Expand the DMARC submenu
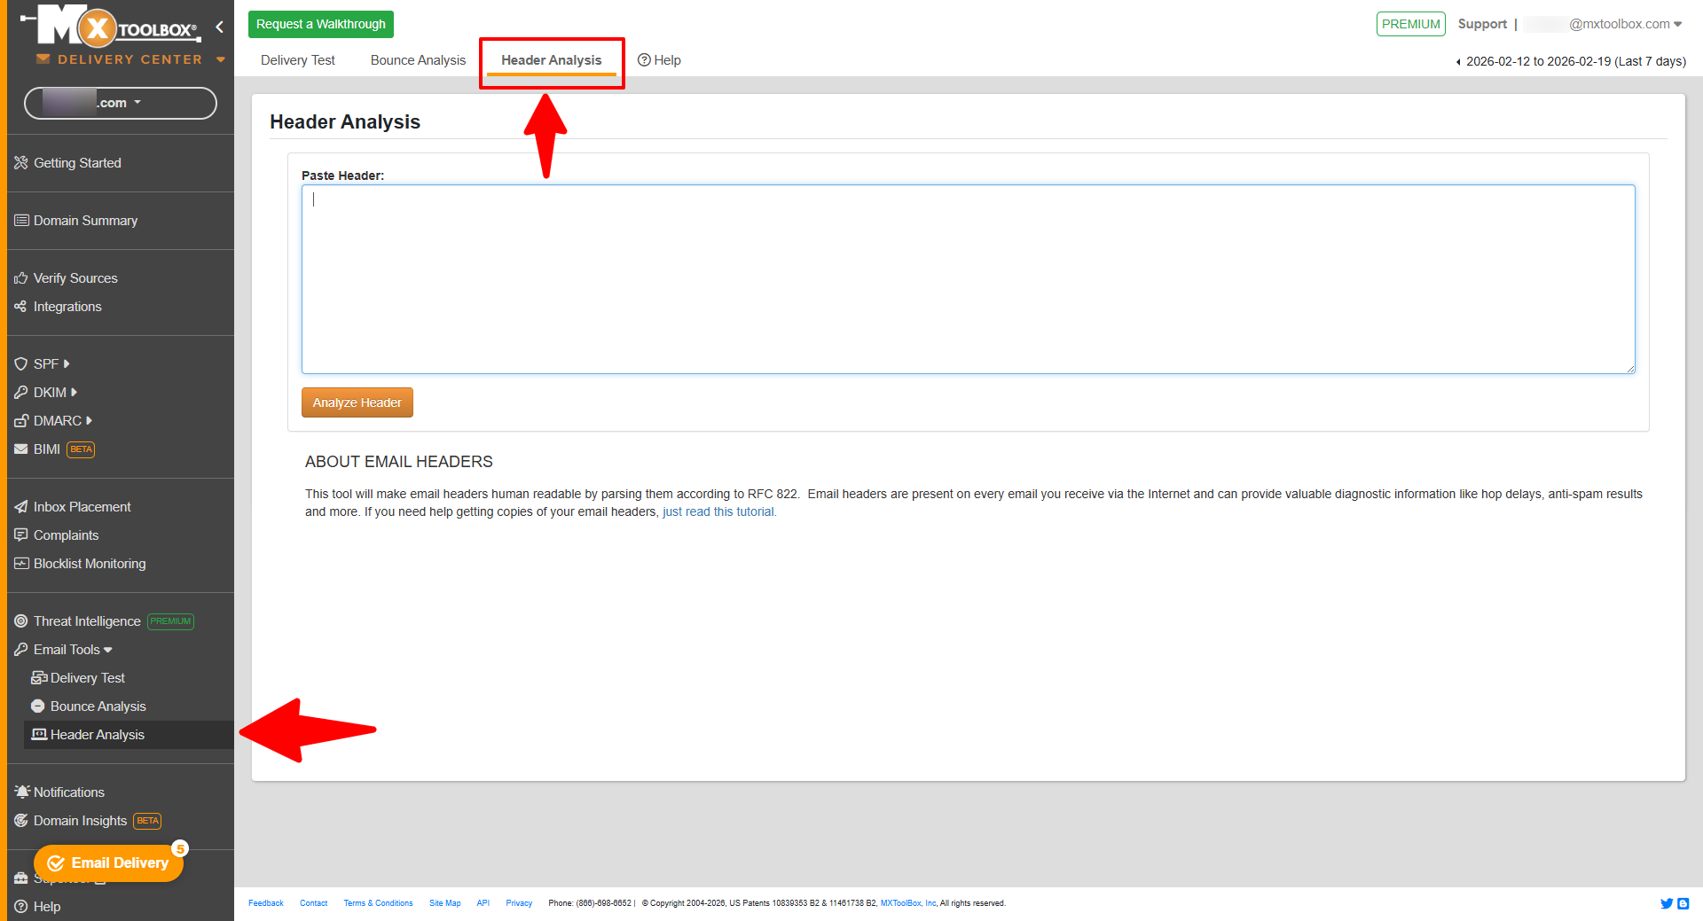 [x=62, y=421]
